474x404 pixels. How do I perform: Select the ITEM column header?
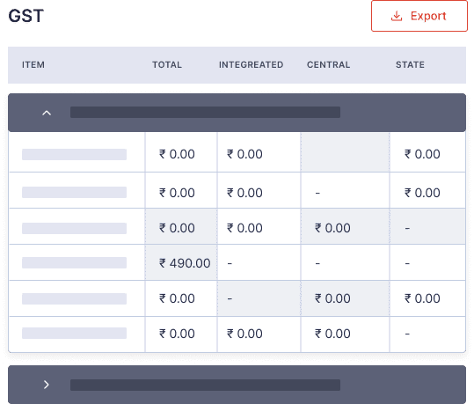[33, 65]
